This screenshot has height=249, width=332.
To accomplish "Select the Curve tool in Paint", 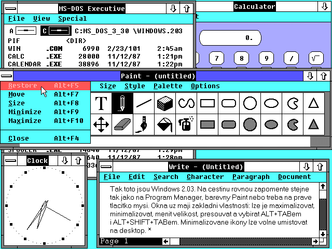I will point(186,103).
